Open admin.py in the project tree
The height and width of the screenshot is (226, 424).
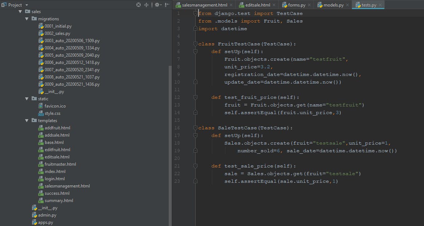click(x=47, y=215)
